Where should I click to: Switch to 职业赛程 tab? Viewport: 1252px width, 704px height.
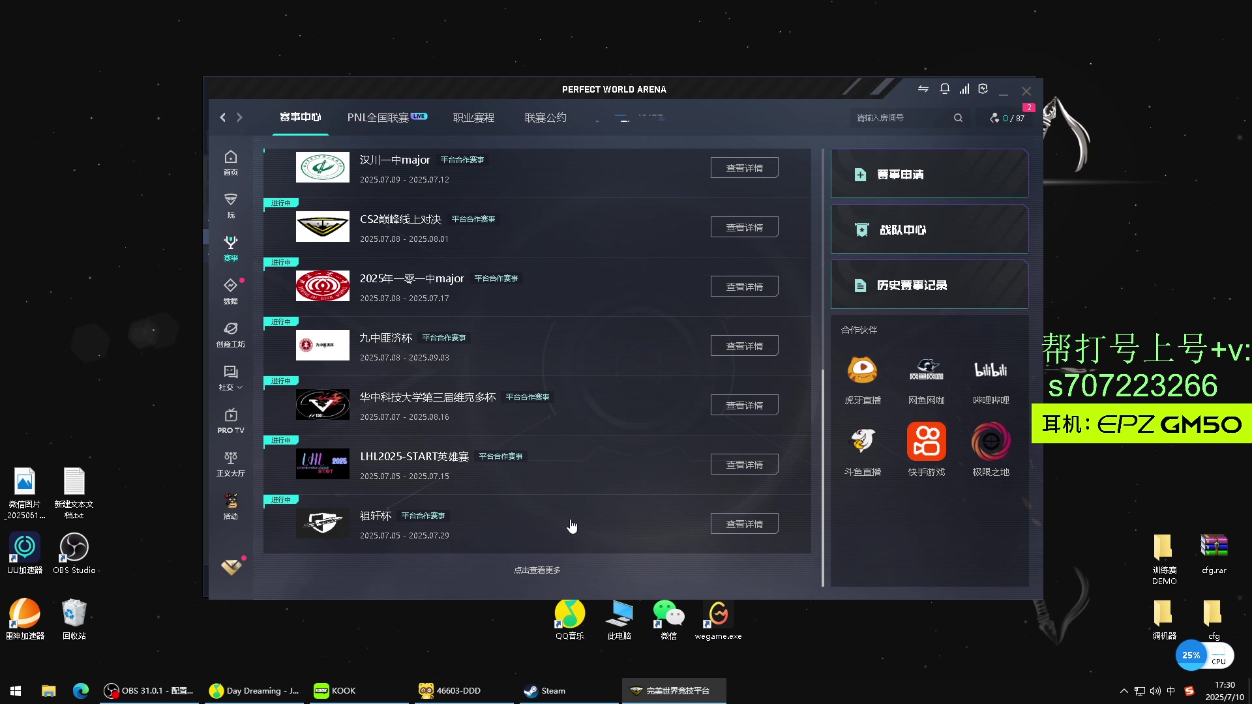(473, 117)
